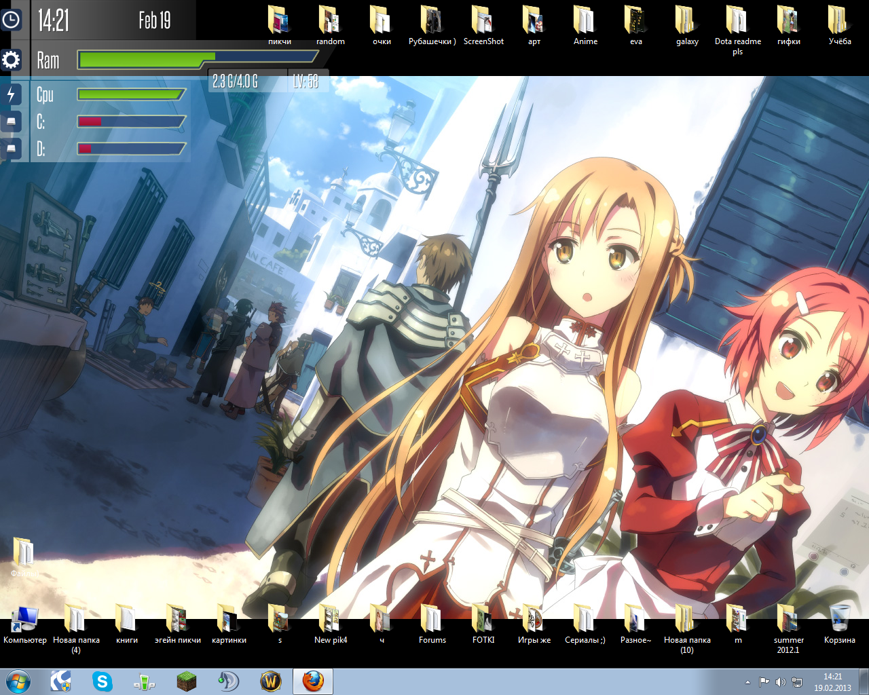Click the 2.3 G/4.0 G memory readout
The width and height of the screenshot is (869, 695).
click(x=235, y=81)
